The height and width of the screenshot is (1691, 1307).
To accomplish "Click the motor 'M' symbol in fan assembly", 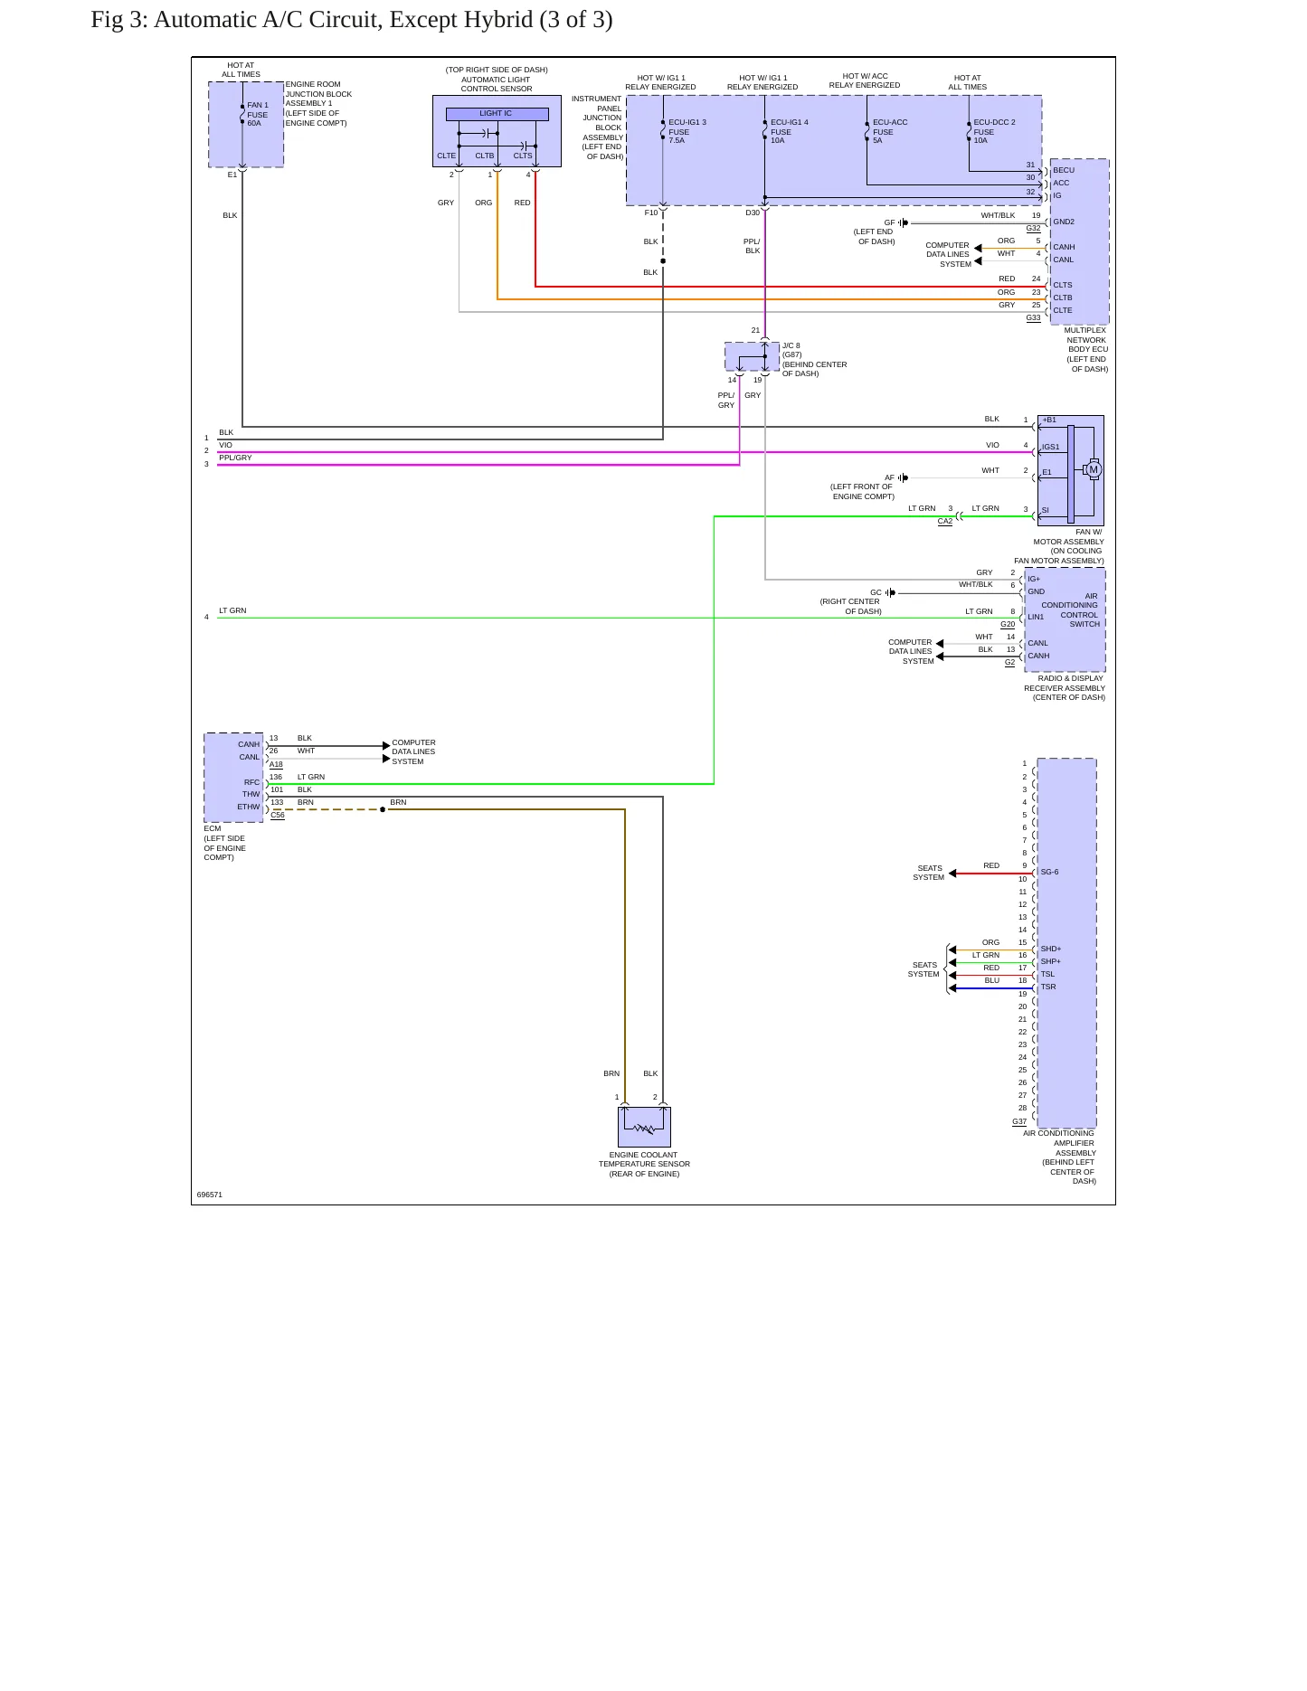I will pyautogui.click(x=1094, y=470).
